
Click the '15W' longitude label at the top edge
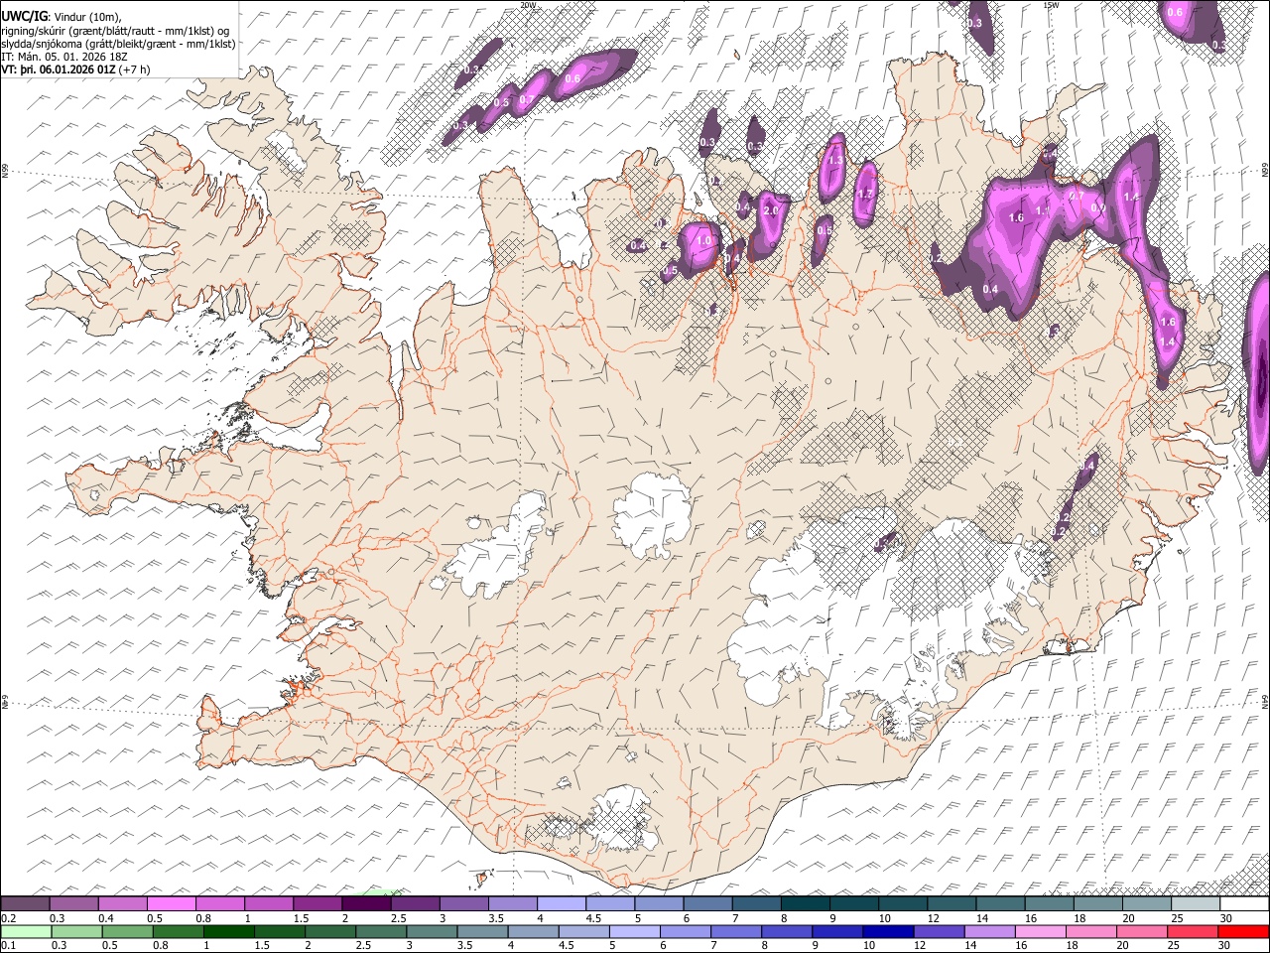[x=1051, y=5]
